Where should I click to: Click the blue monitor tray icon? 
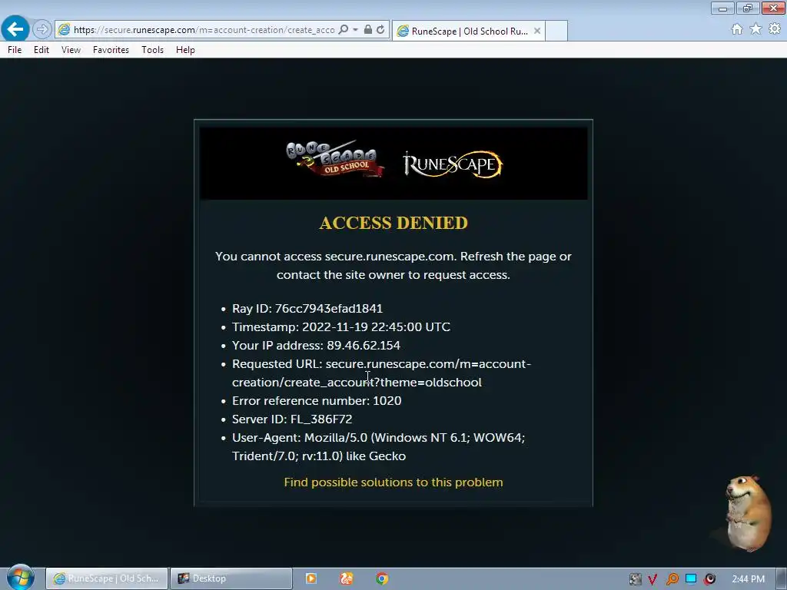(691, 579)
